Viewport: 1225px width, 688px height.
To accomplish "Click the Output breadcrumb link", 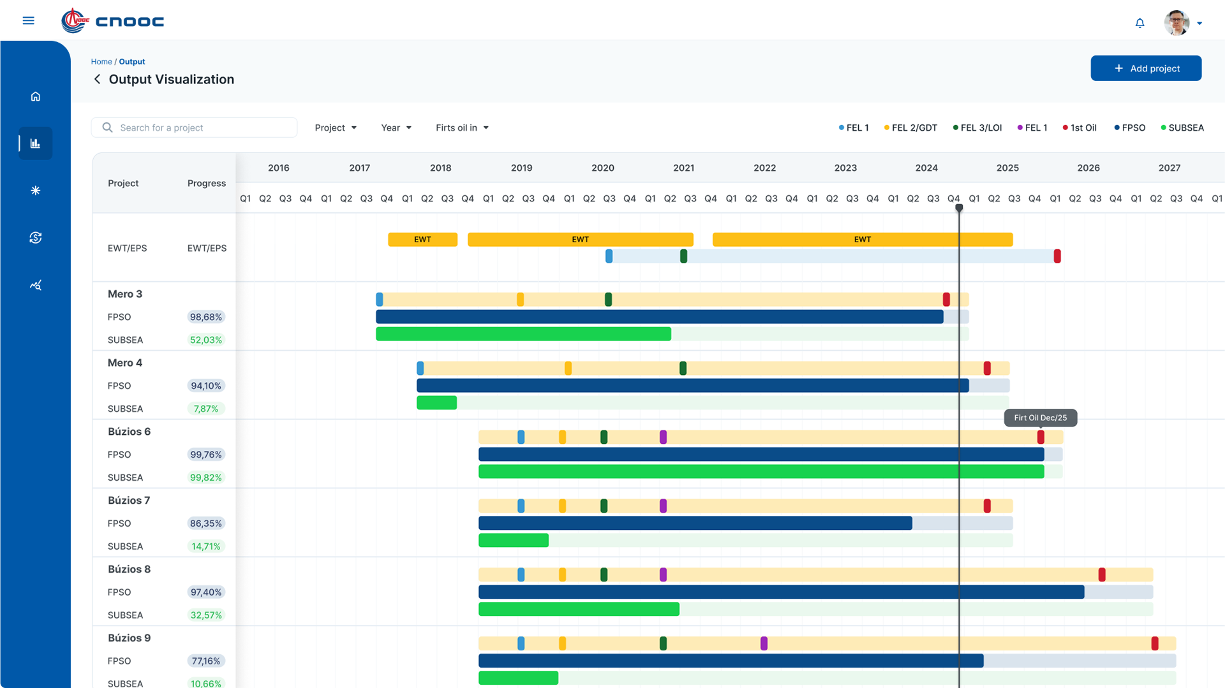I will point(132,62).
